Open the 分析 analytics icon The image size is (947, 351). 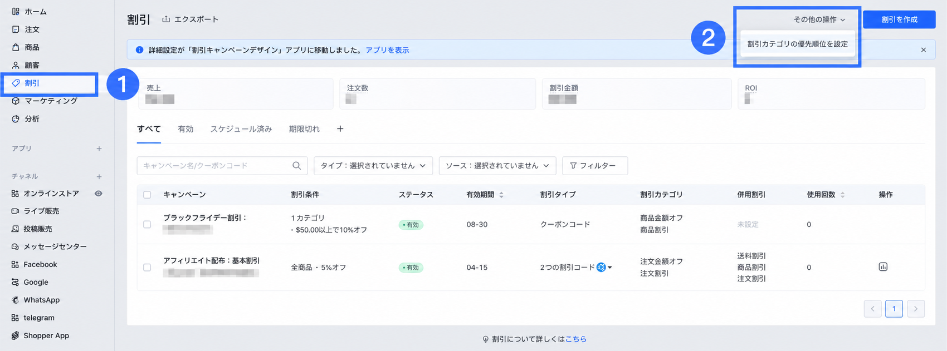pyautogui.click(x=16, y=118)
